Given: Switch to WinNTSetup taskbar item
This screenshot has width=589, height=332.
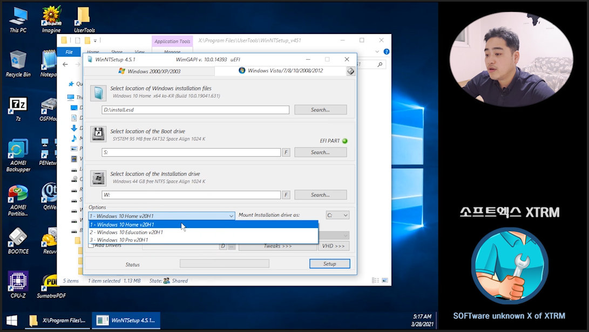Looking at the screenshot, I should (126, 320).
